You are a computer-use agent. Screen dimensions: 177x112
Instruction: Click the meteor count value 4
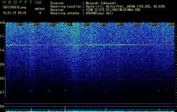40,13
